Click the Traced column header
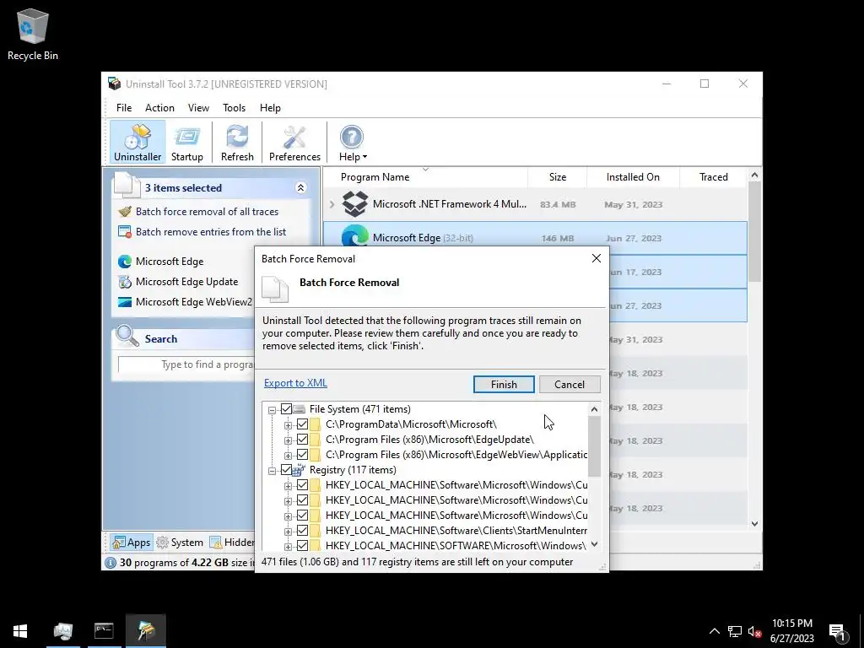This screenshot has height=648, width=864. click(x=713, y=177)
